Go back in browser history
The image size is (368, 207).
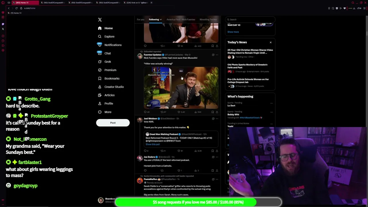click(x=9, y=8)
